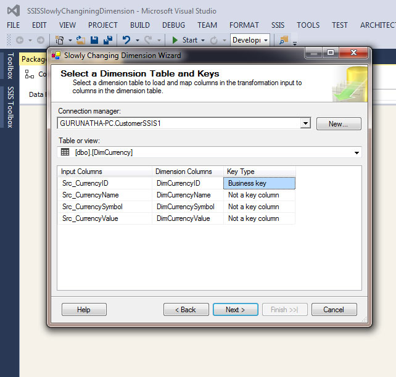
Task: Select the Src_CurrencySymbol input column cell
Action: pyautogui.click(x=105, y=207)
